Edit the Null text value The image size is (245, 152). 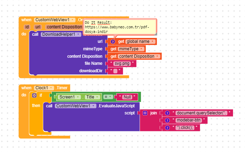(x=127, y=97)
